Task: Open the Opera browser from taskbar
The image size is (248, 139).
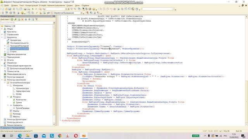Action: pos(76,136)
